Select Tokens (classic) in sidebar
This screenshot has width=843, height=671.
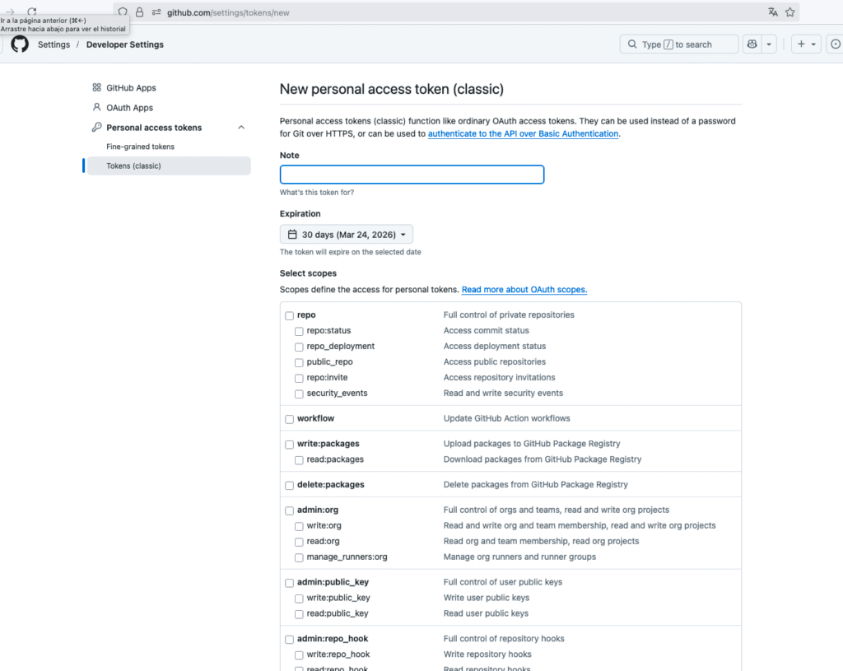[134, 166]
